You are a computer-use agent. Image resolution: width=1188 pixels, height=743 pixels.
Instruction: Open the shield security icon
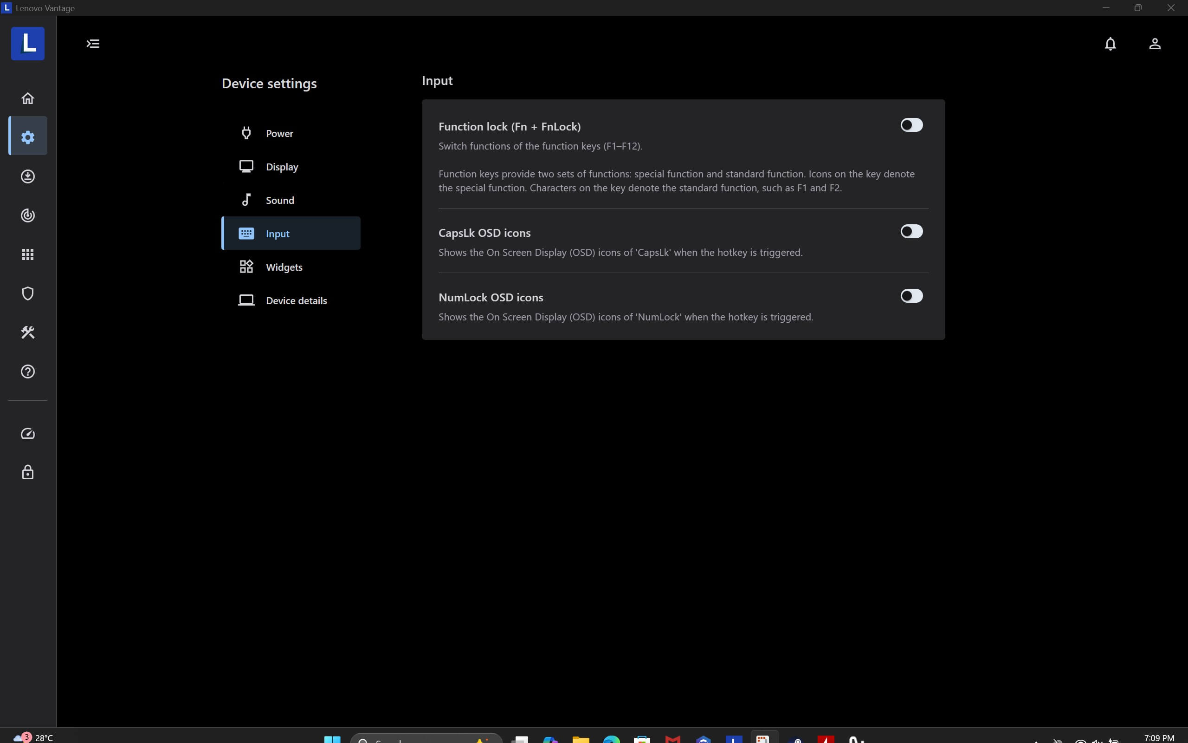coord(27,293)
